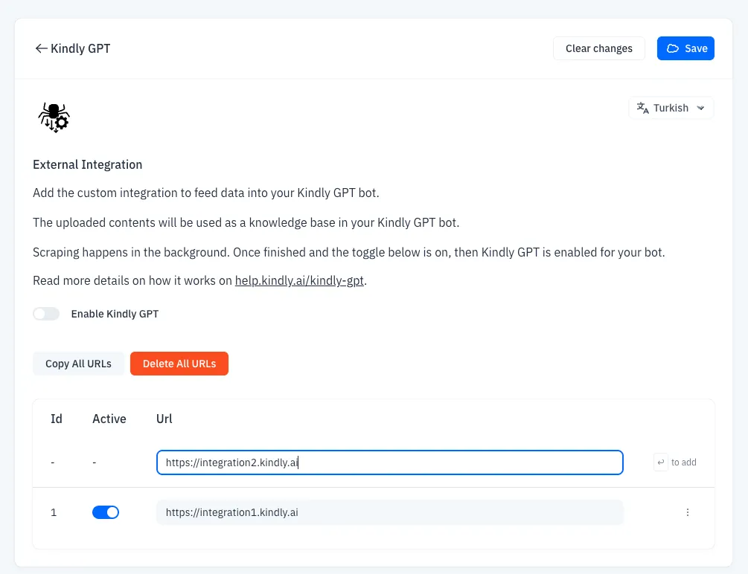Screen dimensions: 748x574
Task: Disable the active toggle for integration1 URL
Action: click(106, 512)
